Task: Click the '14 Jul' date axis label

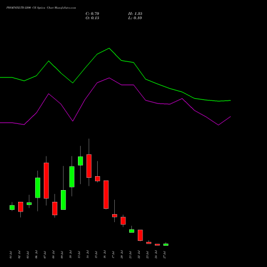Action: [88, 255]
